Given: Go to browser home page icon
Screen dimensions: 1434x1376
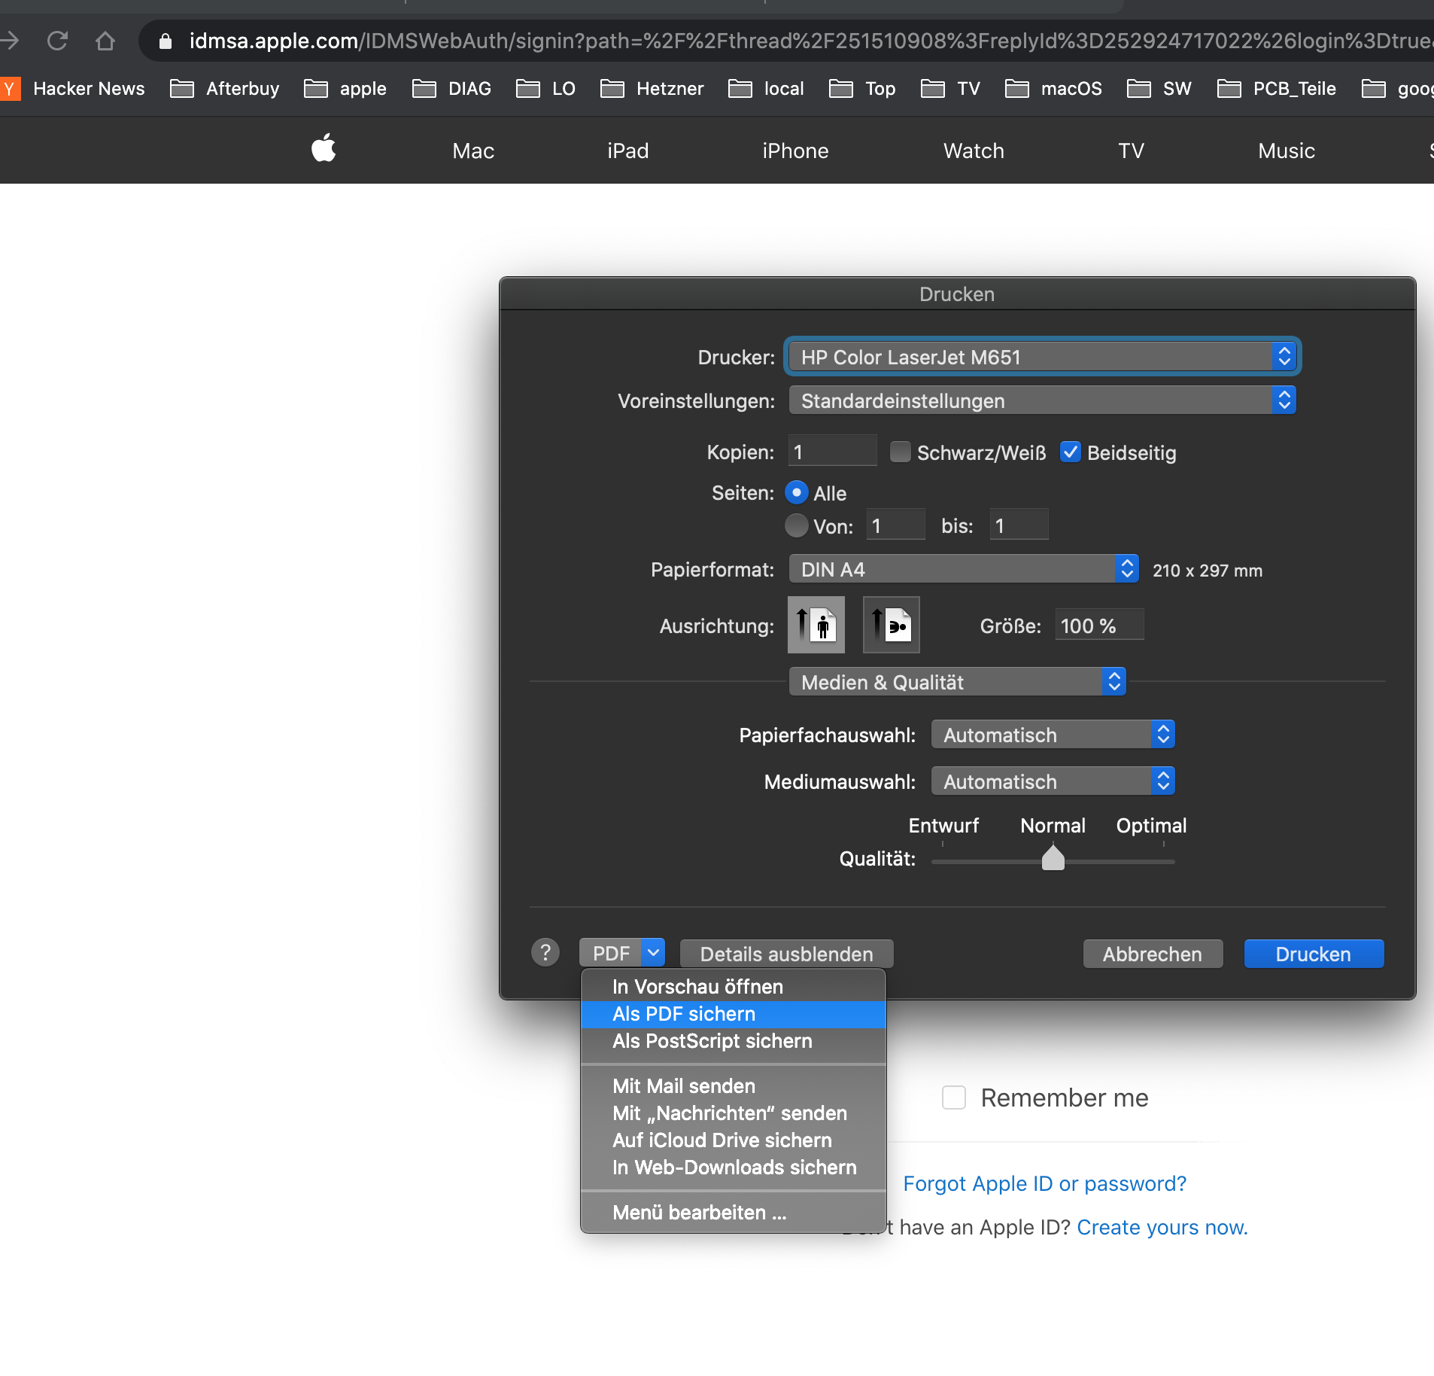Looking at the screenshot, I should click(x=105, y=41).
